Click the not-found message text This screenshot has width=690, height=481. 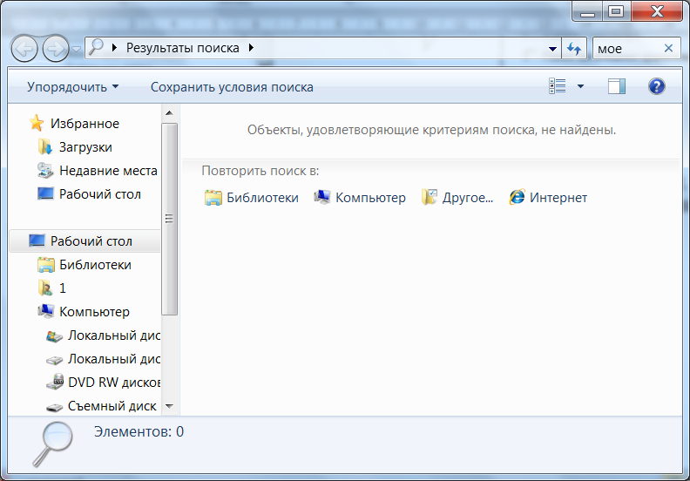431,130
